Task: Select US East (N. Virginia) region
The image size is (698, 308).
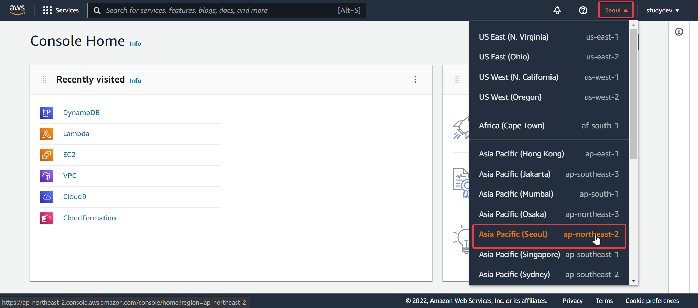Action: click(x=549, y=37)
